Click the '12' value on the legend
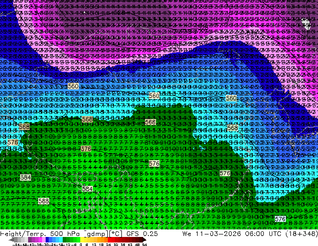Screen dimensions: 318x246 tap(94, 245)
